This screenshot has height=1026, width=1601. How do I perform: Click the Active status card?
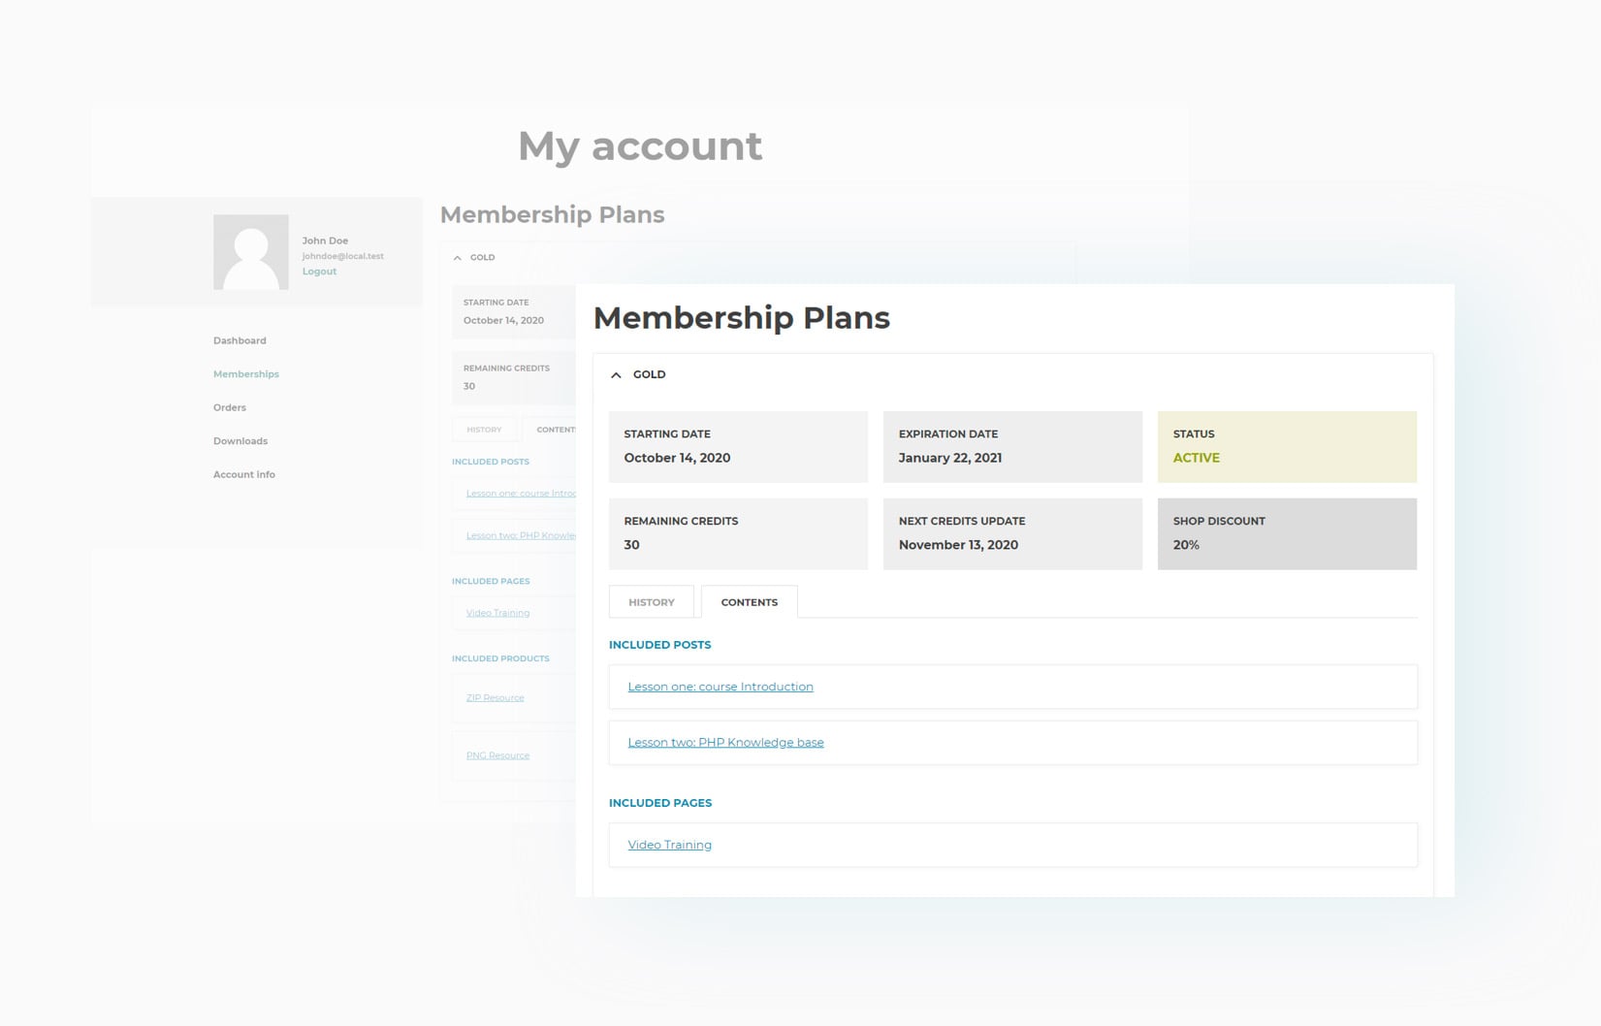coord(1286,447)
